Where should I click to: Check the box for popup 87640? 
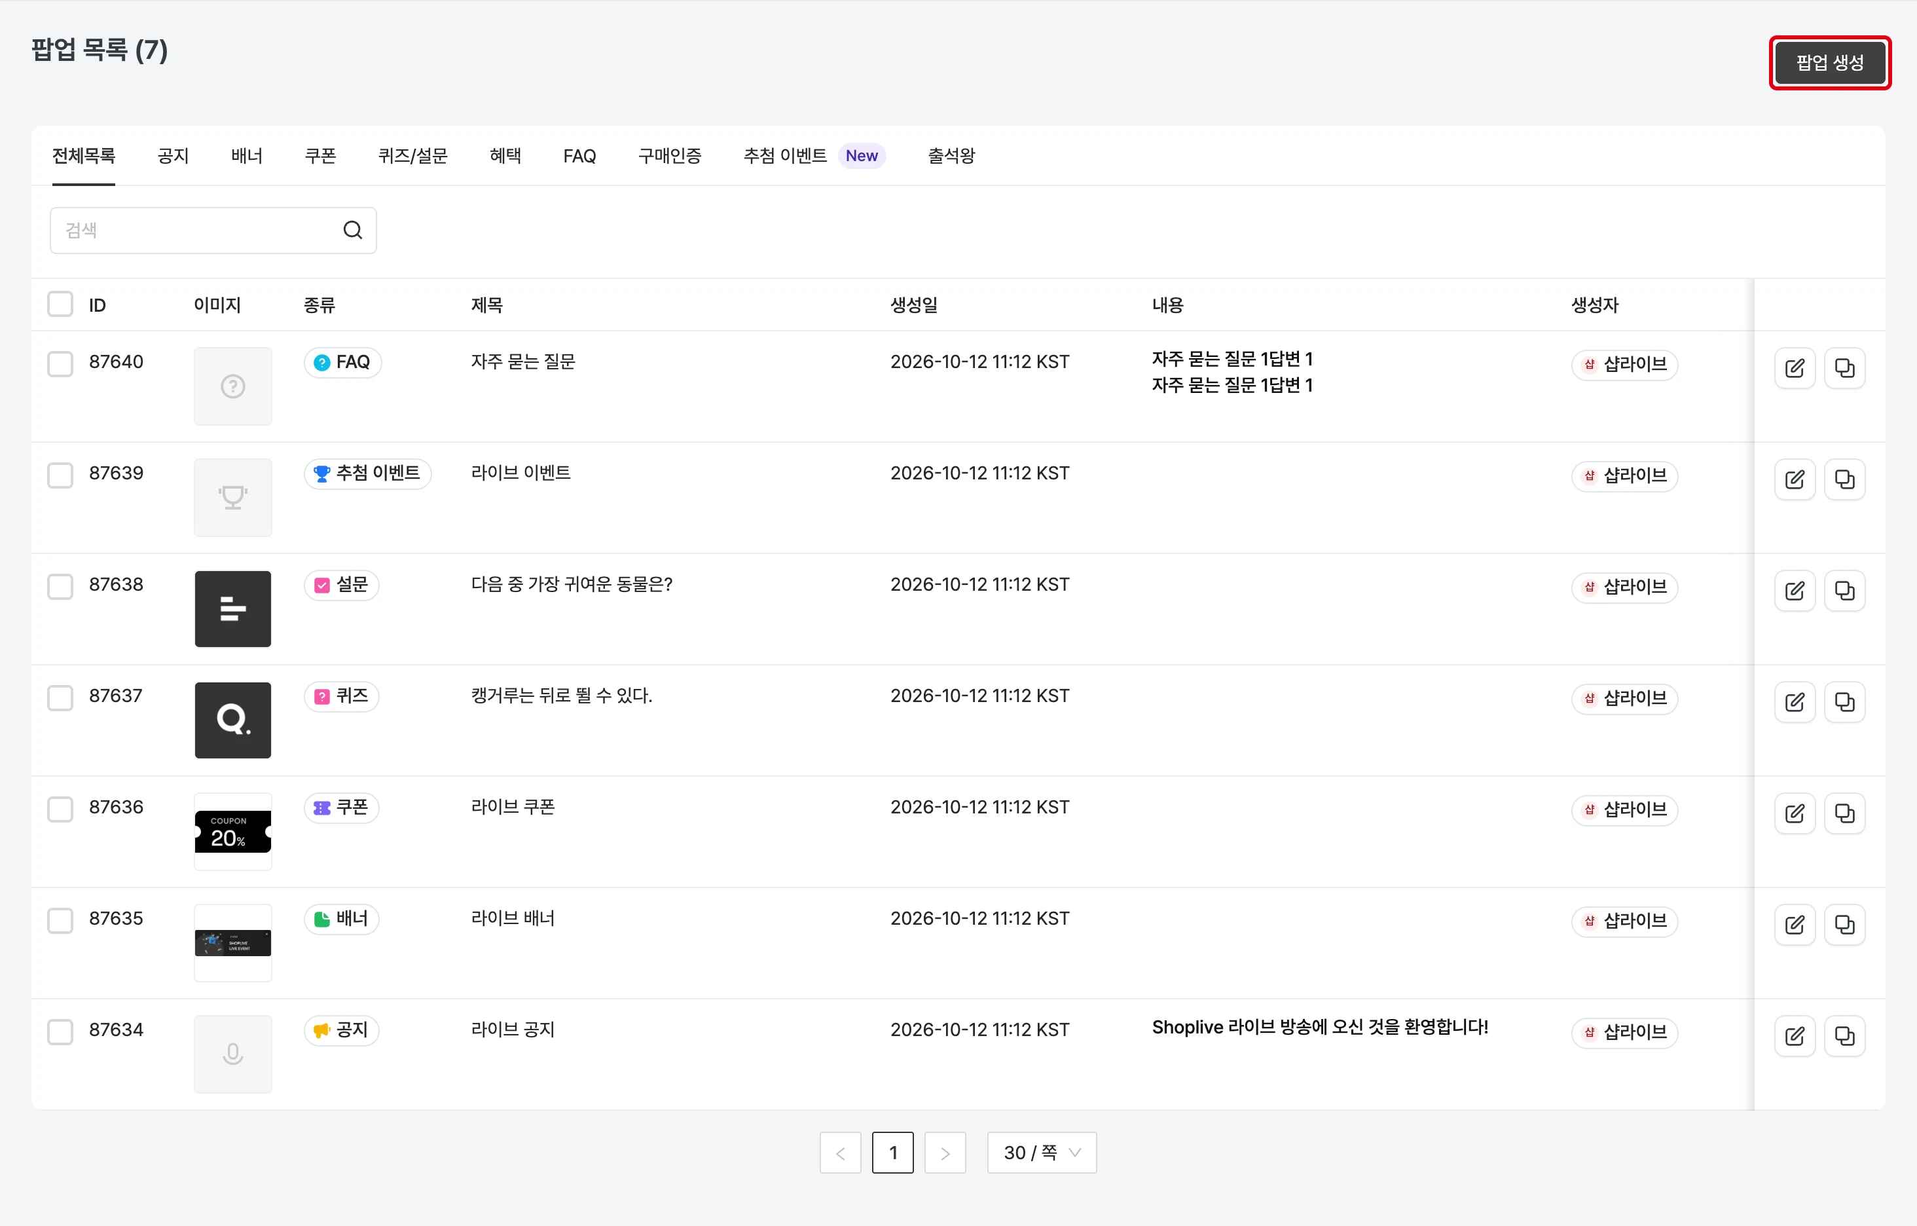point(60,364)
